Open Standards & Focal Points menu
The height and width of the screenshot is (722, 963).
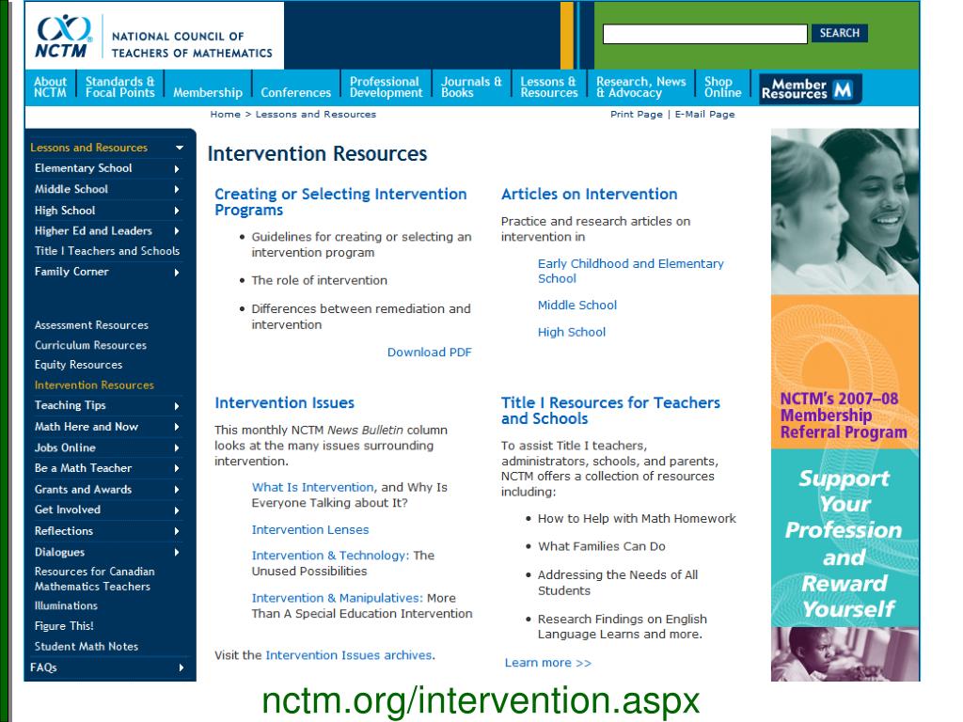[x=119, y=87]
